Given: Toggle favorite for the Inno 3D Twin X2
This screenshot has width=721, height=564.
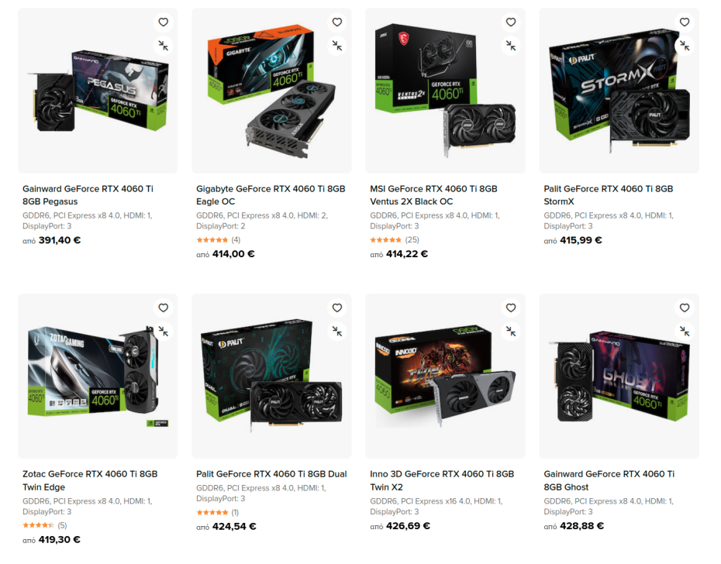Looking at the screenshot, I should 510,308.
